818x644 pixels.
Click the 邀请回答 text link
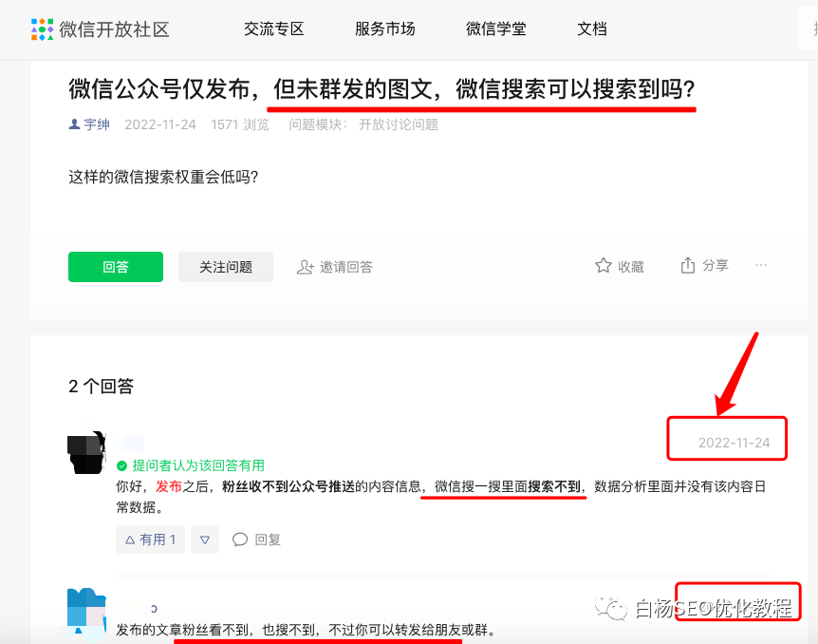click(345, 267)
